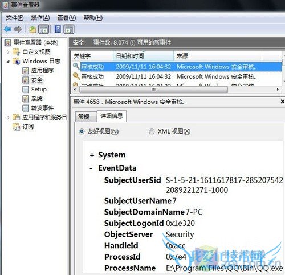285x275 pixels.
Task: Click the 应用程序 log icon
Action: click(x=26, y=71)
